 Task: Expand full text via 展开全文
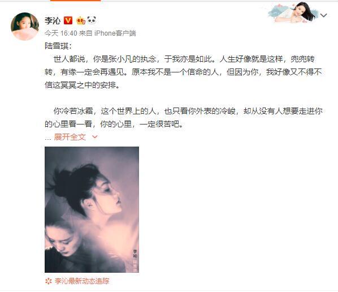coord(70,137)
